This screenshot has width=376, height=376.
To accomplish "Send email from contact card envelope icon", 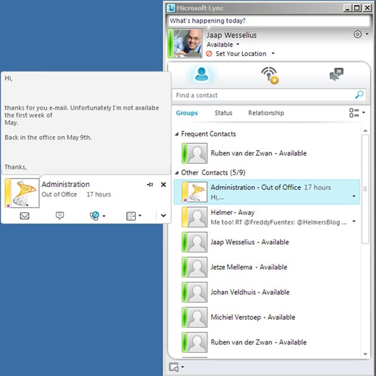I will click(24, 216).
